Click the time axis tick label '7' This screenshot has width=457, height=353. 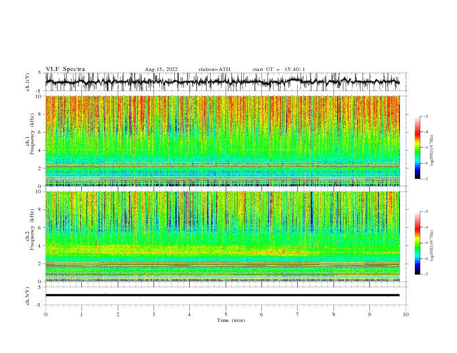298,314
